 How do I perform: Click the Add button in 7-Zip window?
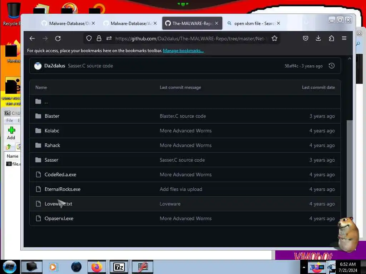[11, 133]
